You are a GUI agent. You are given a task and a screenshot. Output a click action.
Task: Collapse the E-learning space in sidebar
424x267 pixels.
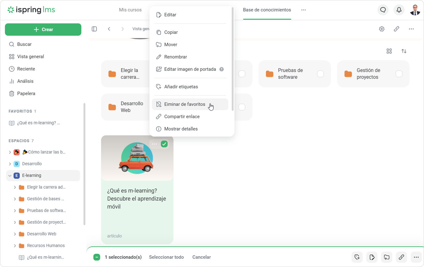point(10,176)
